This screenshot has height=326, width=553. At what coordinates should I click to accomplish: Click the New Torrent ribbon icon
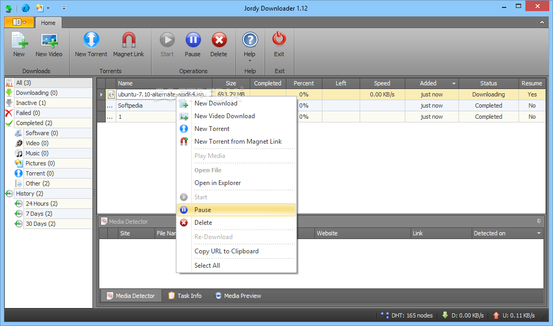pos(91,40)
